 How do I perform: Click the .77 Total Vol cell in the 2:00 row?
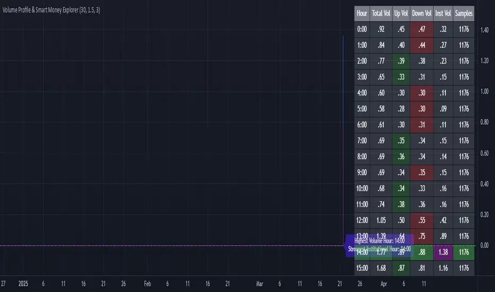(x=381, y=61)
